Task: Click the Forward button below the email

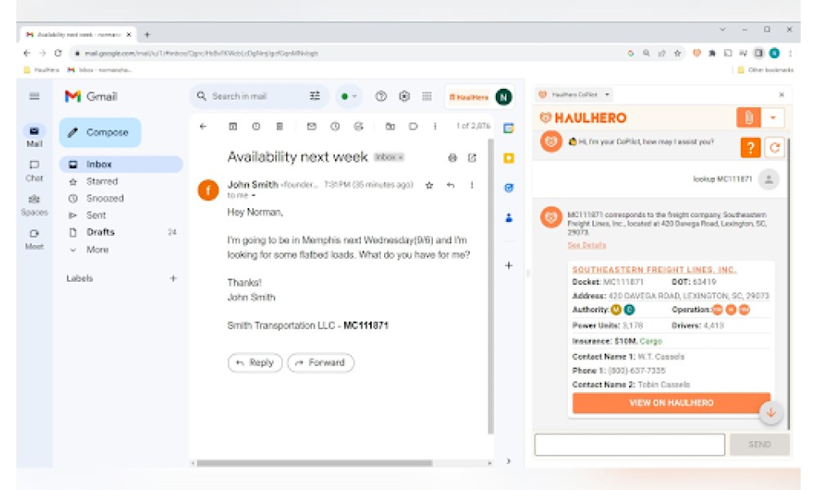Action: 321,363
